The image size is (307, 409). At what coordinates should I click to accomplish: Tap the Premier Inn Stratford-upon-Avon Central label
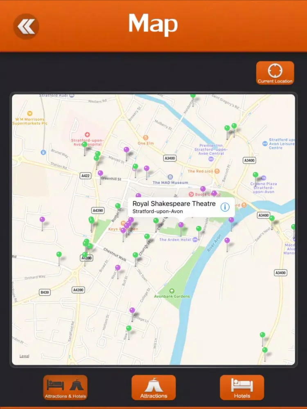tap(211, 149)
